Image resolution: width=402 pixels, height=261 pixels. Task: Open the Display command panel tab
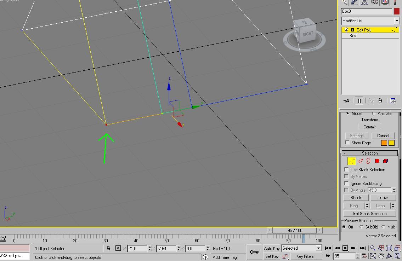coord(385,2)
